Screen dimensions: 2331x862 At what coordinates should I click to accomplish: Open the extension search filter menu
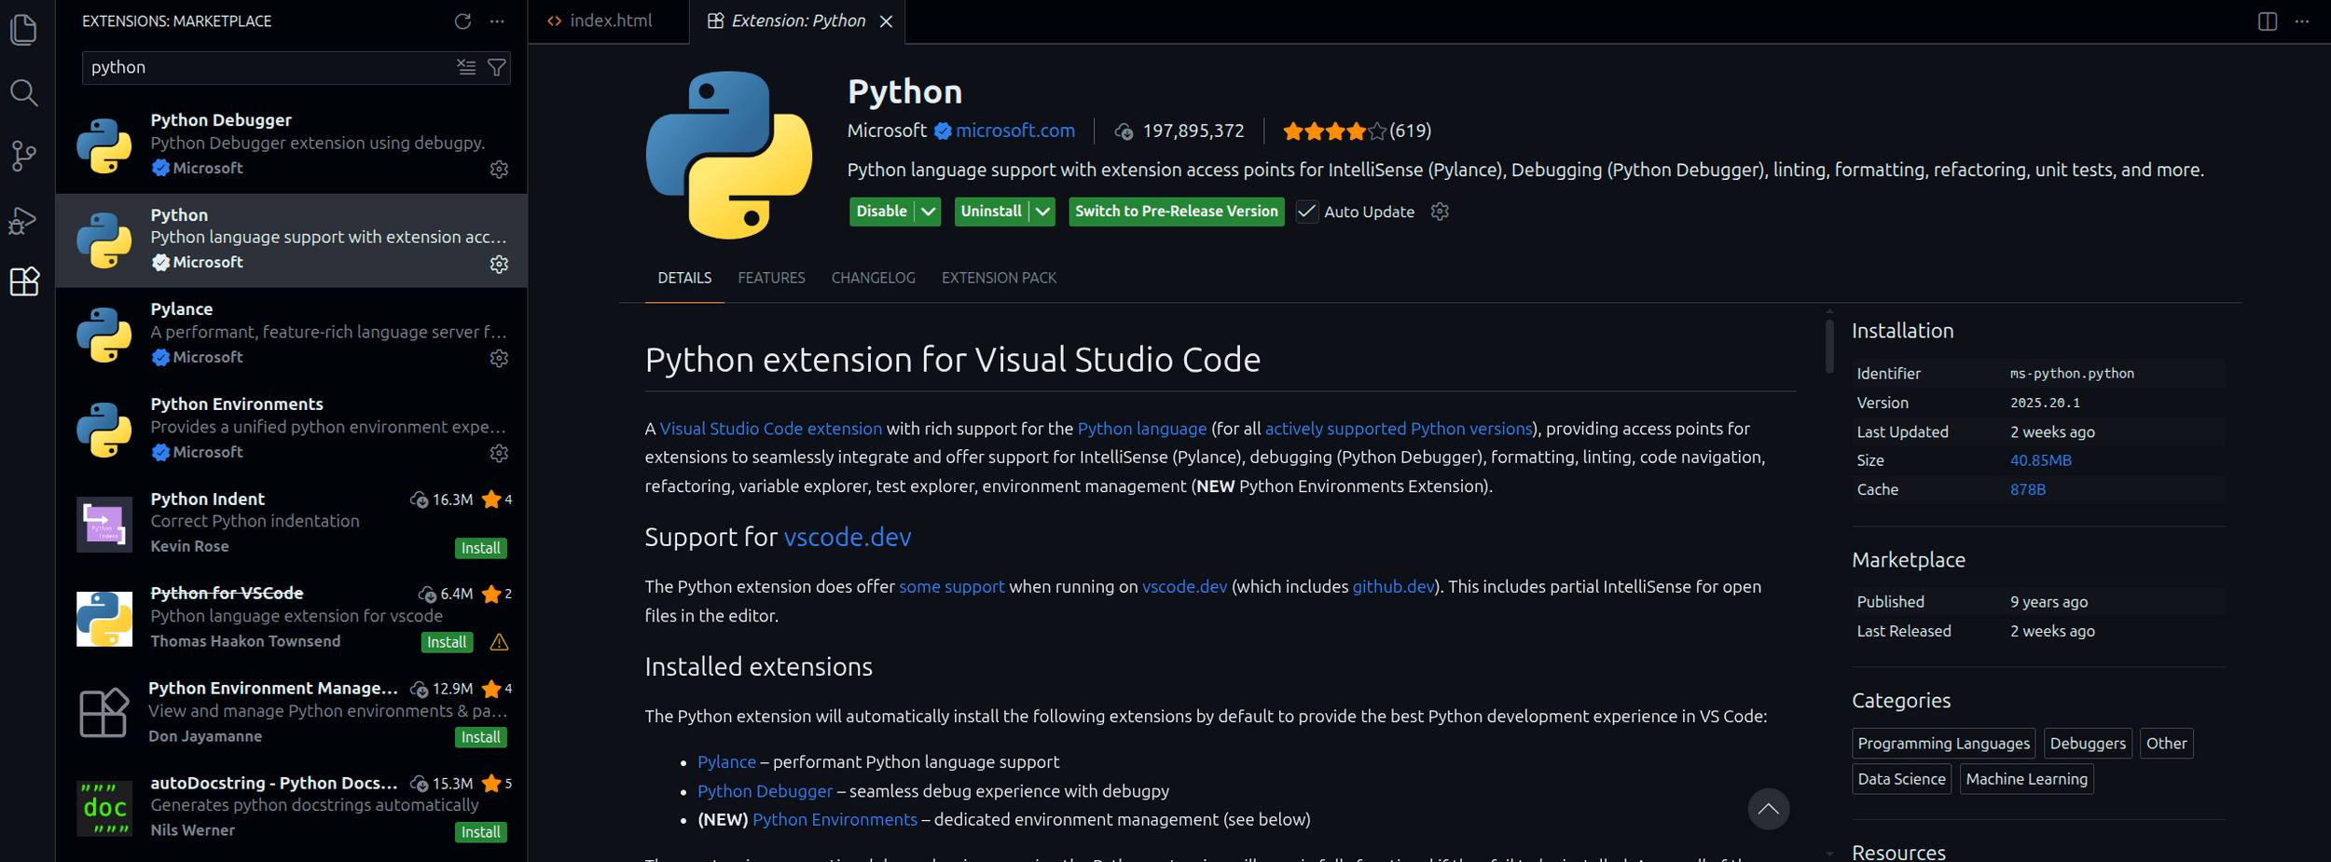tap(497, 67)
